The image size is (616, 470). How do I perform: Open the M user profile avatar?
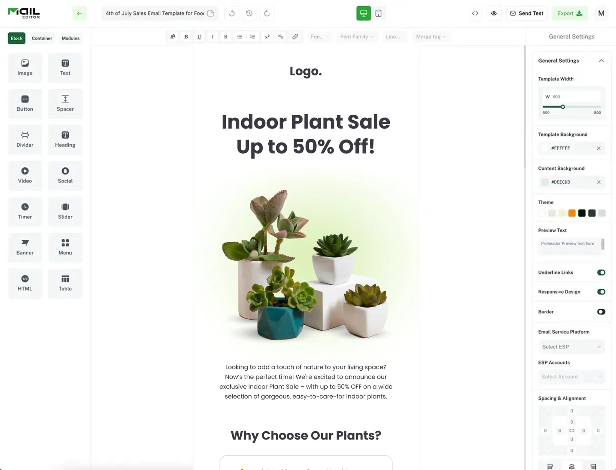click(x=601, y=13)
